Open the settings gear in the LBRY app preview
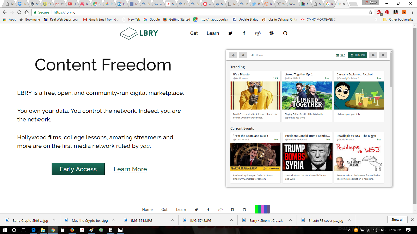The width and height of the screenshot is (417, 234). [x=383, y=55]
